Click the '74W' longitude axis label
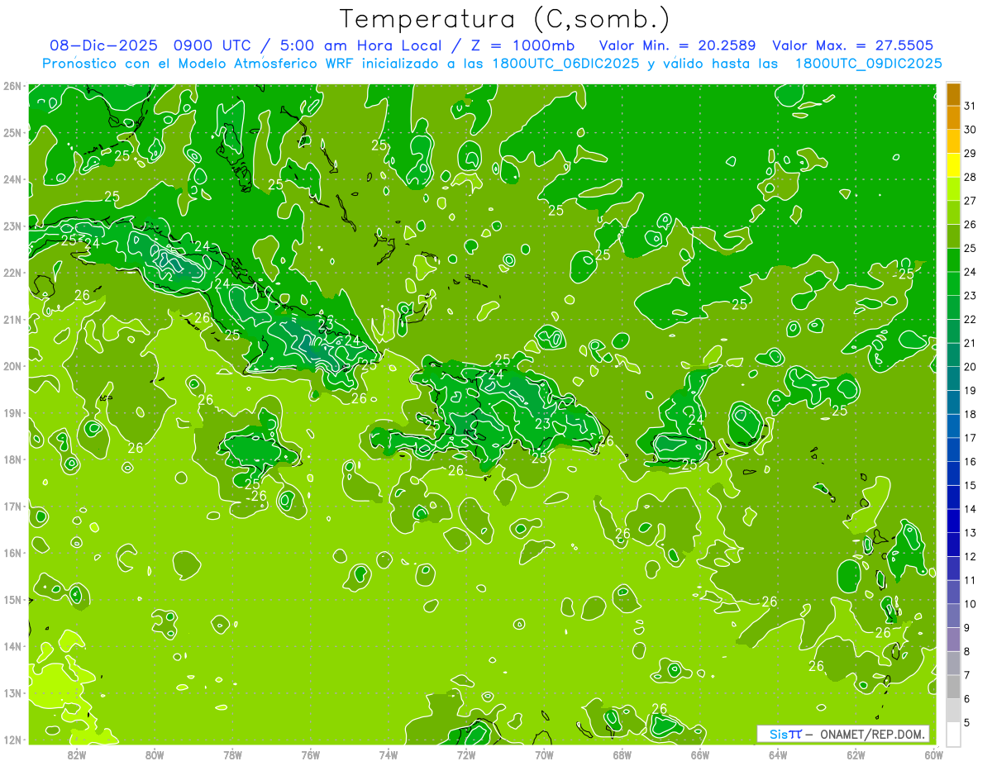Image resolution: width=992 pixels, height=766 pixels. coord(388,754)
